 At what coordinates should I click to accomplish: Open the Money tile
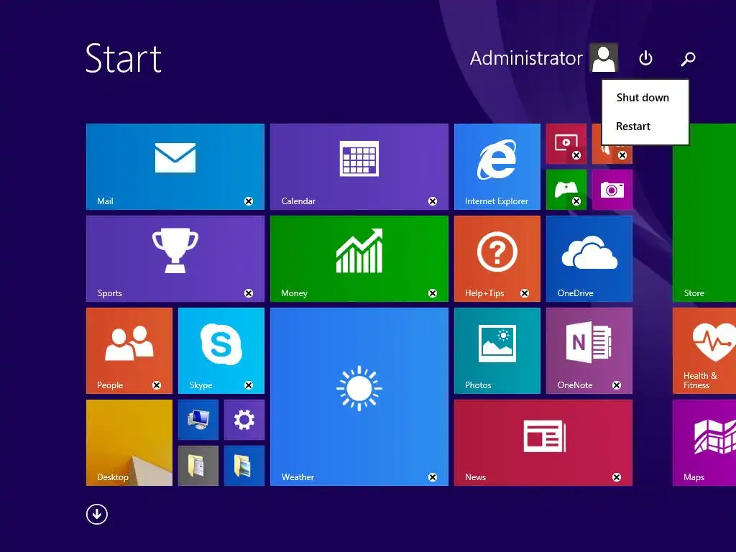tap(359, 259)
